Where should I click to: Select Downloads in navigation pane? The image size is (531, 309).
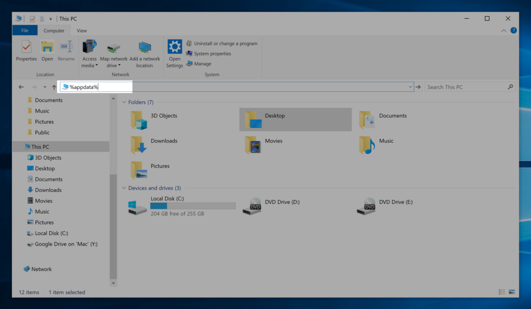coord(45,190)
